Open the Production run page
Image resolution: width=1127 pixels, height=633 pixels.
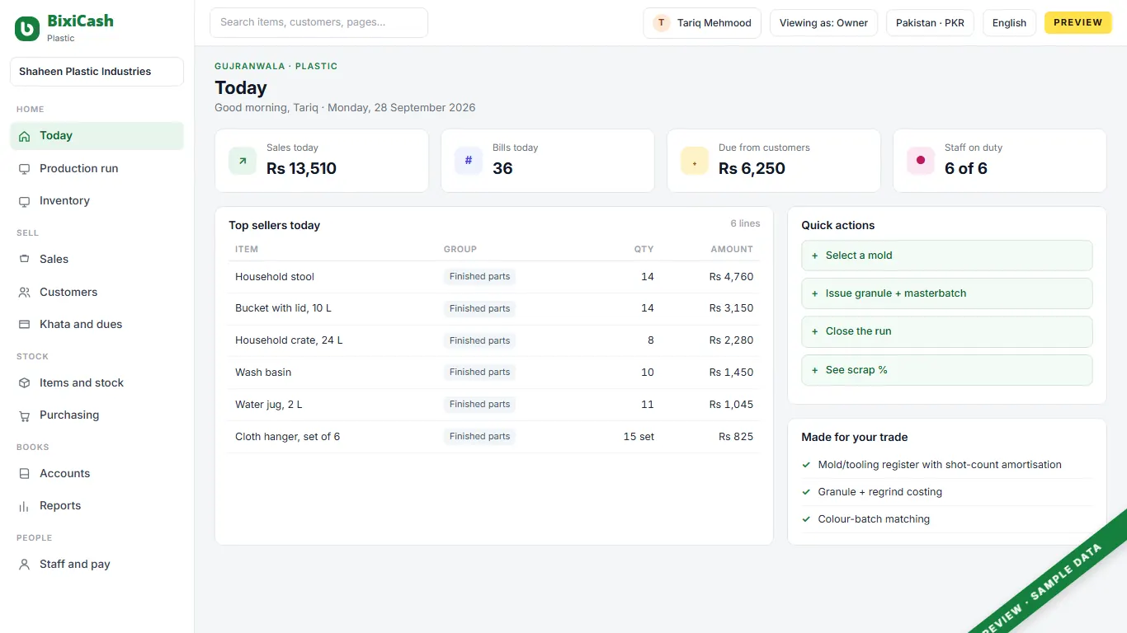pos(97,169)
